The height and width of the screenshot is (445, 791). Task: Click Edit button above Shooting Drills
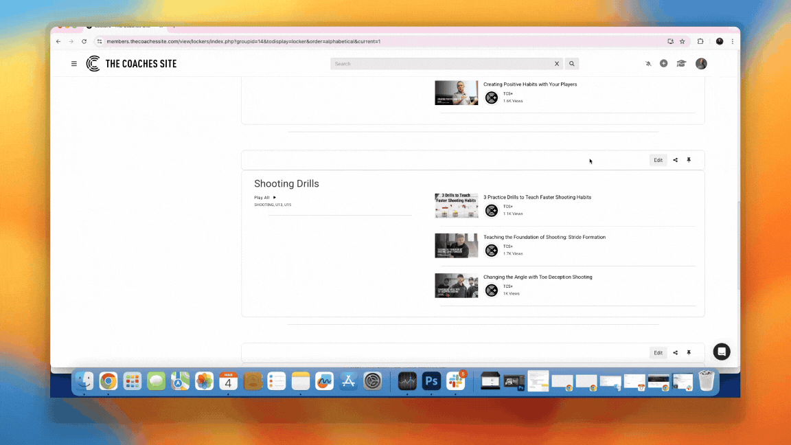[x=658, y=160]
